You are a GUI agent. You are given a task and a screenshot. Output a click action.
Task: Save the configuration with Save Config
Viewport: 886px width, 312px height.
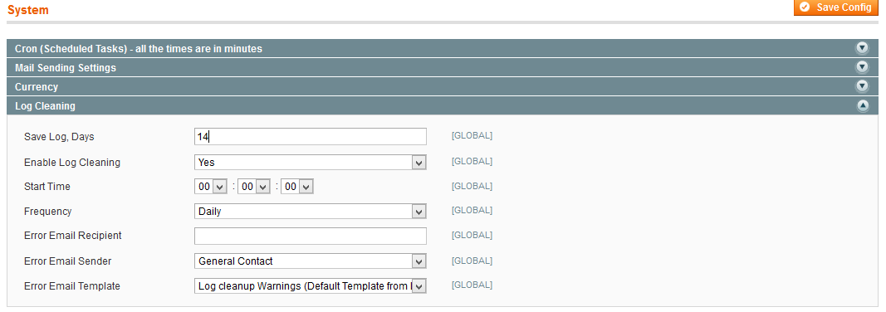(835, 7)
